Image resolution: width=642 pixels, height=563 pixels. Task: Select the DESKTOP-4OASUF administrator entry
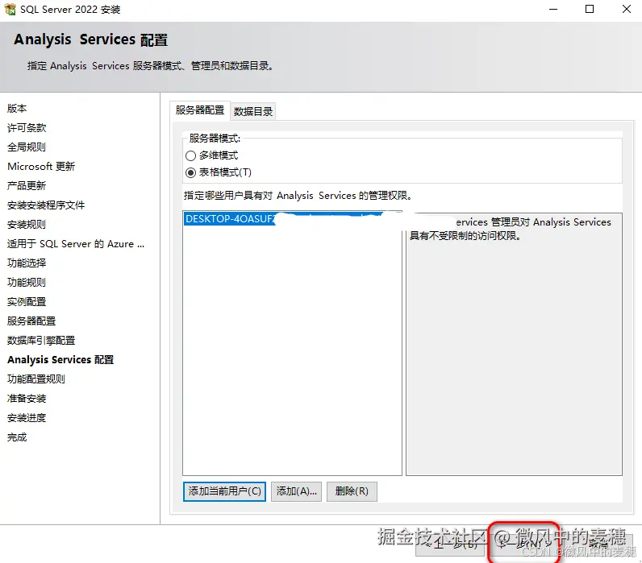pyautogui.click(x=292, y=219)
